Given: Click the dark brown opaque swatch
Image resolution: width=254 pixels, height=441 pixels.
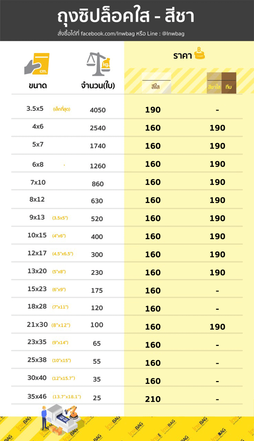Looking at the screenshot, I should [x=229, y=83].
